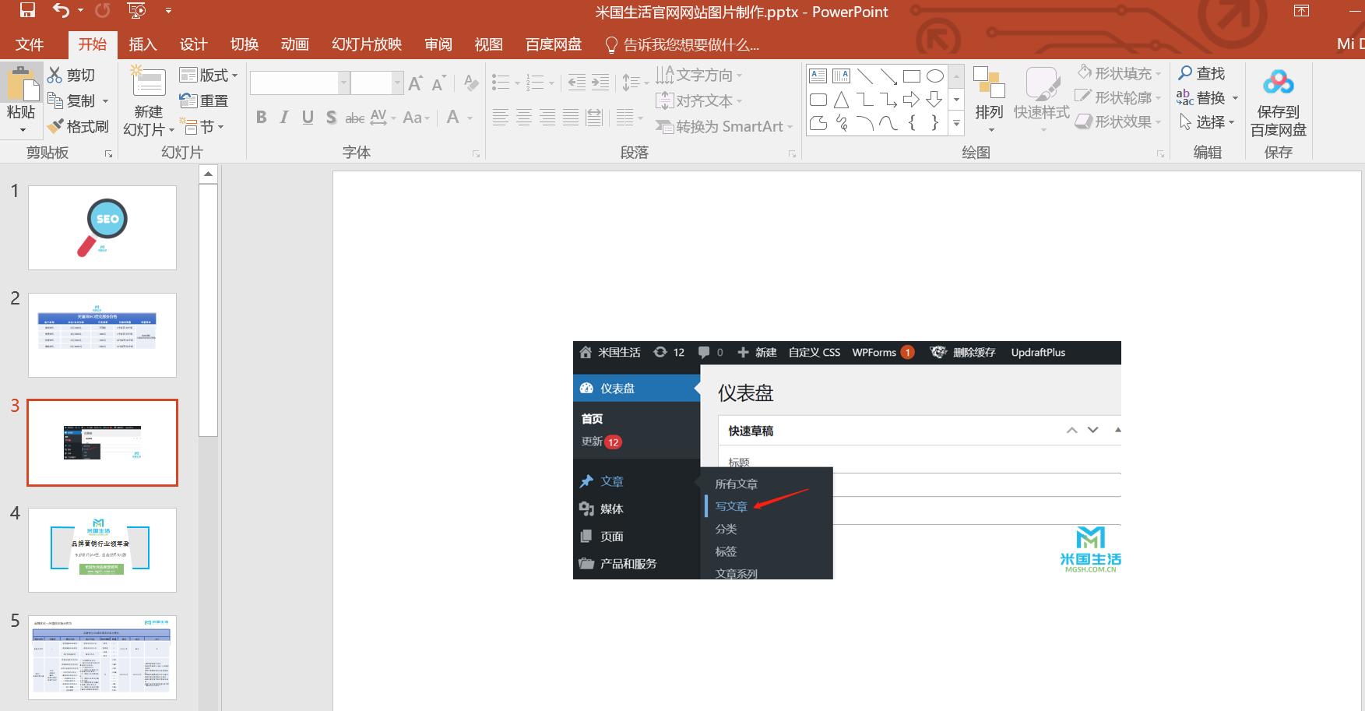This screenshot has width=1365, height=711.
Task: Toggle Bold formatting button
Action: (262, 118)
